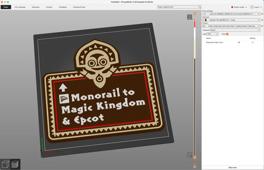This screenshot has height=170, width=264.
Task: Click the plus icon to add color change
Action: click(x=195, y=20)
